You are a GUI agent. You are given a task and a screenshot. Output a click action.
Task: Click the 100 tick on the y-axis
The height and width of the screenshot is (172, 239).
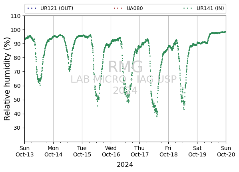(16, 30)
